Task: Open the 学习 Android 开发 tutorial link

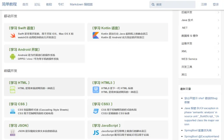Action: [24, 49]
